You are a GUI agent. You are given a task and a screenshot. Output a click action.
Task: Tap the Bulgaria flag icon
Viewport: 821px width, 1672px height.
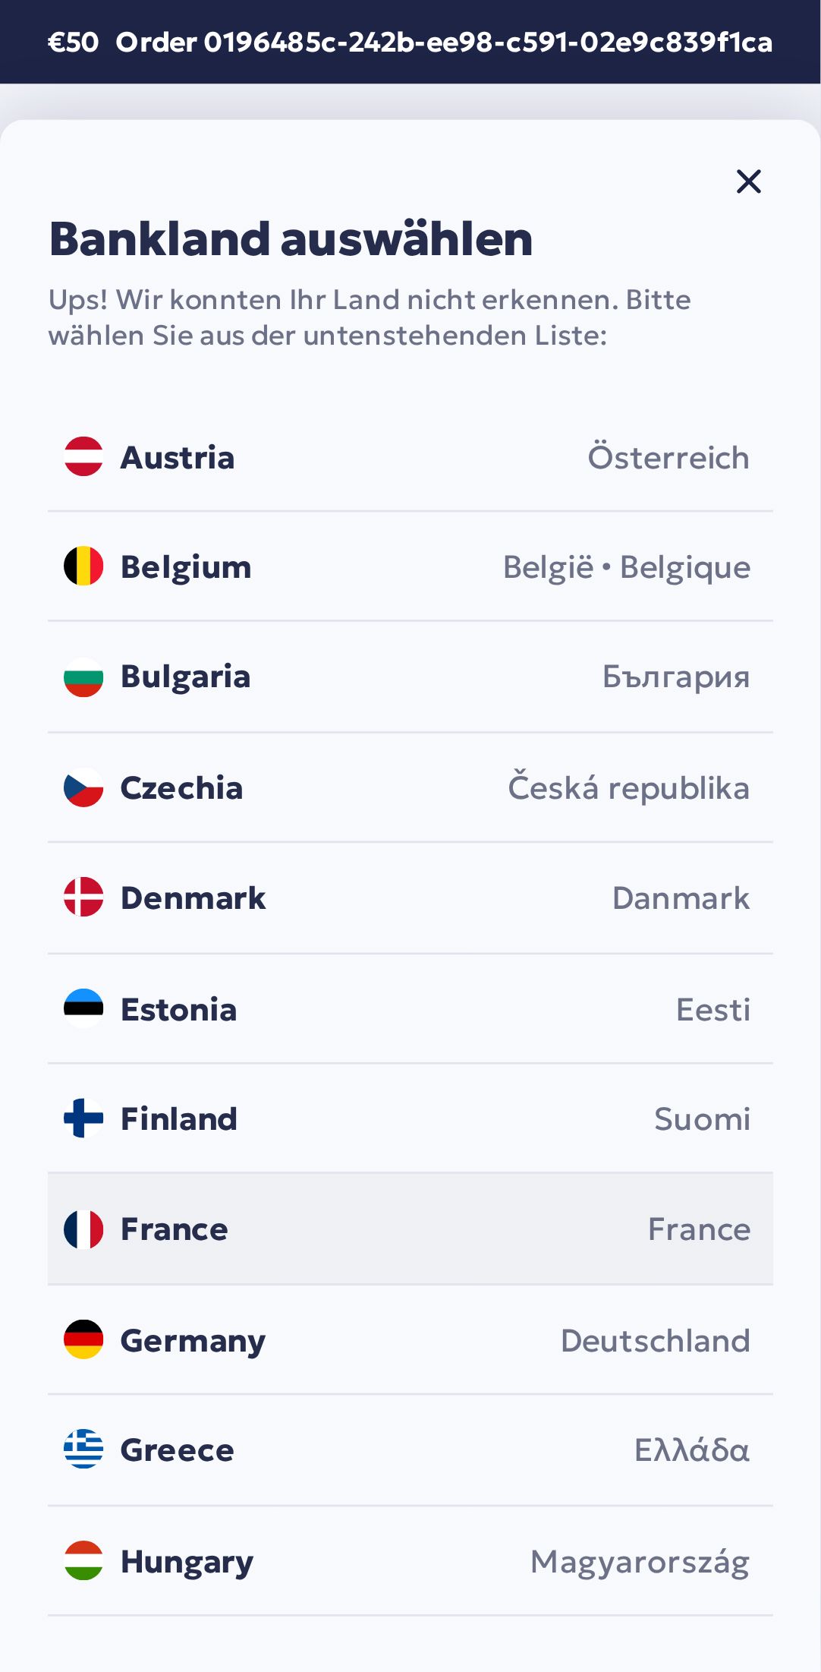83,677
